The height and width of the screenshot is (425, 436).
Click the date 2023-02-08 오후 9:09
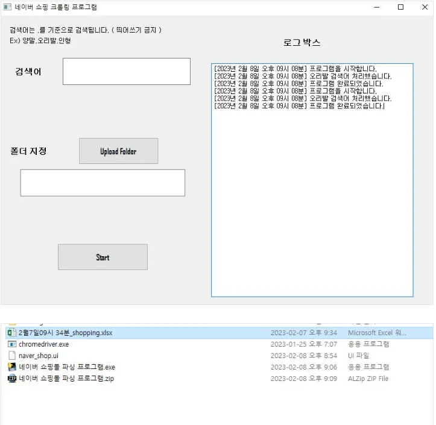click(304, 379)
